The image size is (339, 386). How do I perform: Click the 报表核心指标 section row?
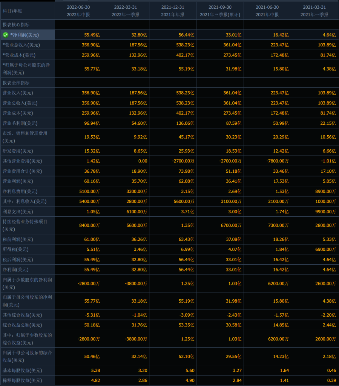coord(28,25)
